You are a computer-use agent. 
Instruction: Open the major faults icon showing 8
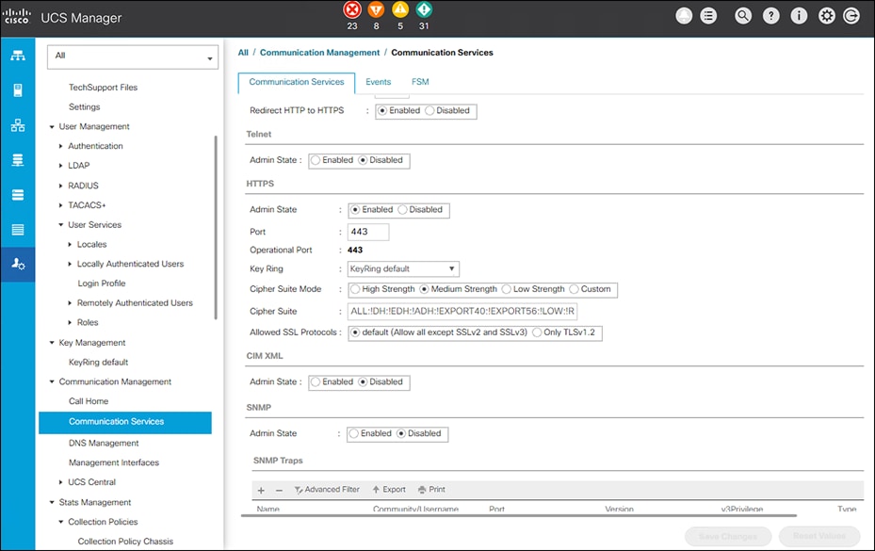click(x=376, y=10)
